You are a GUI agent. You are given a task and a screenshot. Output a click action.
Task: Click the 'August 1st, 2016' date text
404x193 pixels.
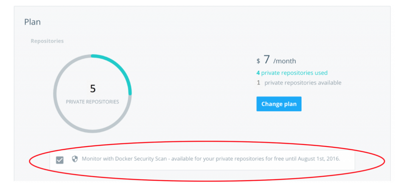point(319,159)
